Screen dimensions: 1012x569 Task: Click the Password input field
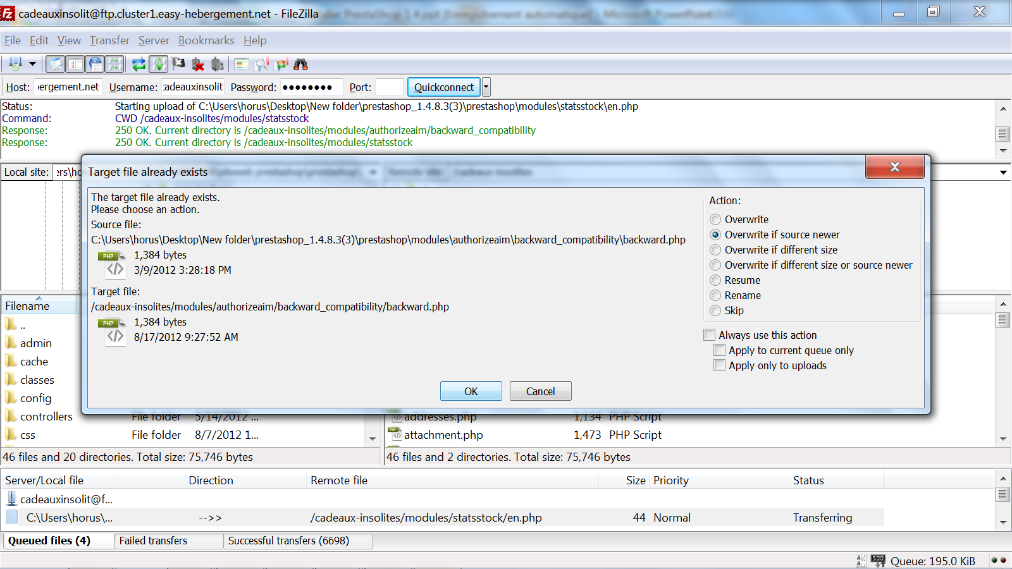[311, 87]
